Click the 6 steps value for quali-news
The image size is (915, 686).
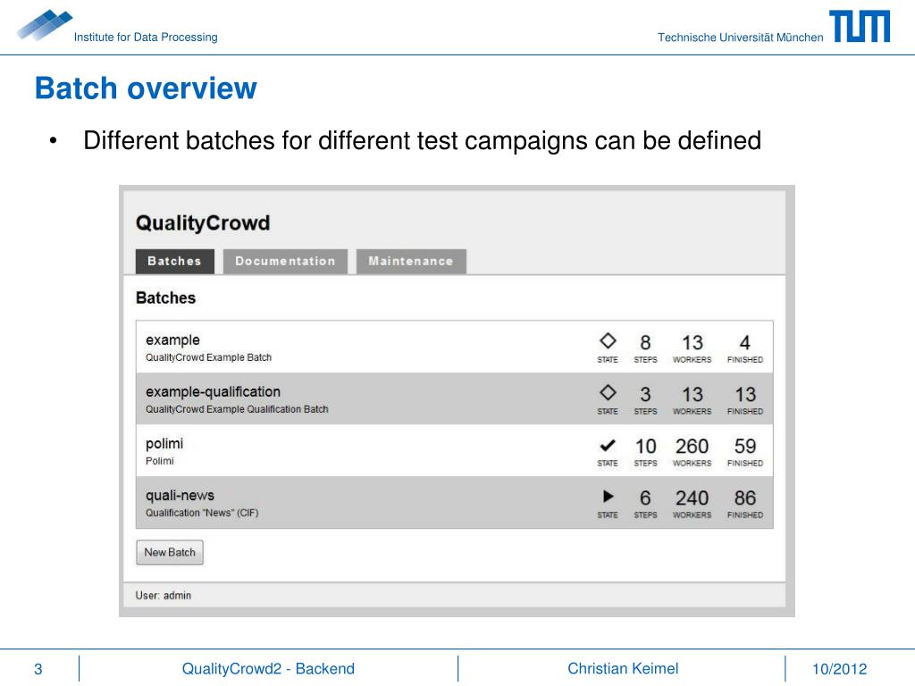(645, 498)
